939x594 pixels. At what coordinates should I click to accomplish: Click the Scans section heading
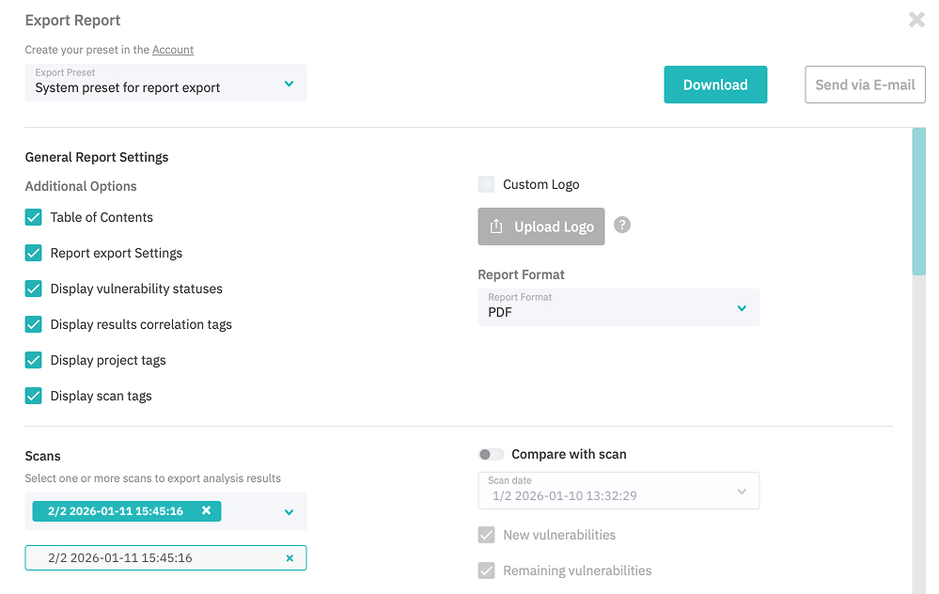(42, 456)
